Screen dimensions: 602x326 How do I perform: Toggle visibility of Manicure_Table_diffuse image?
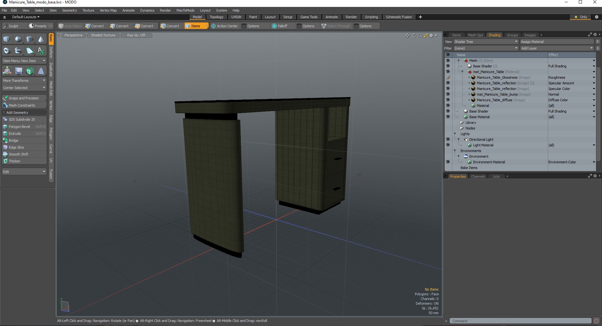(448, 100)
